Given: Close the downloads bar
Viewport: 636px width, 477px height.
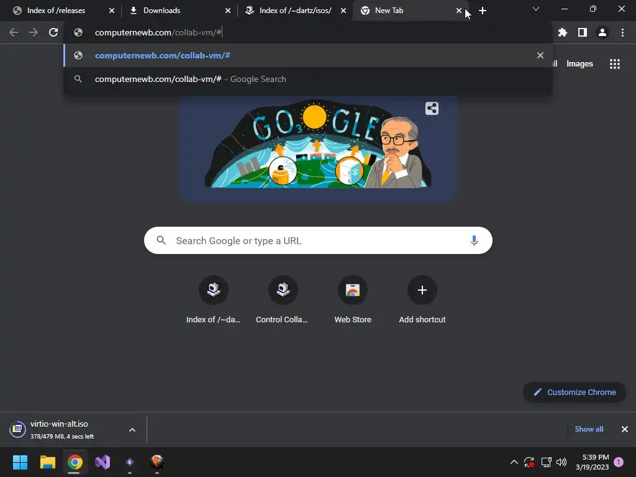Looking at the screenshot, I should point(625,429).
